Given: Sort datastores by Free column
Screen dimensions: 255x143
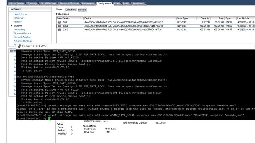Looking at the screenshot, I should click(218, 19).
